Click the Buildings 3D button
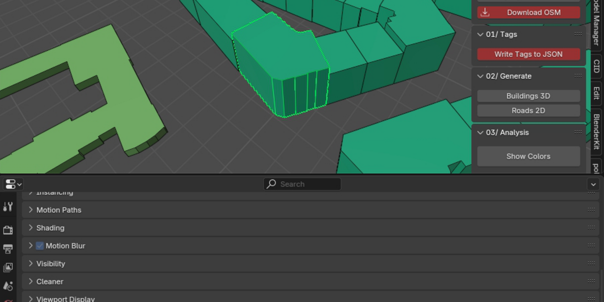604x302 pixels. (x=528, y=96)
